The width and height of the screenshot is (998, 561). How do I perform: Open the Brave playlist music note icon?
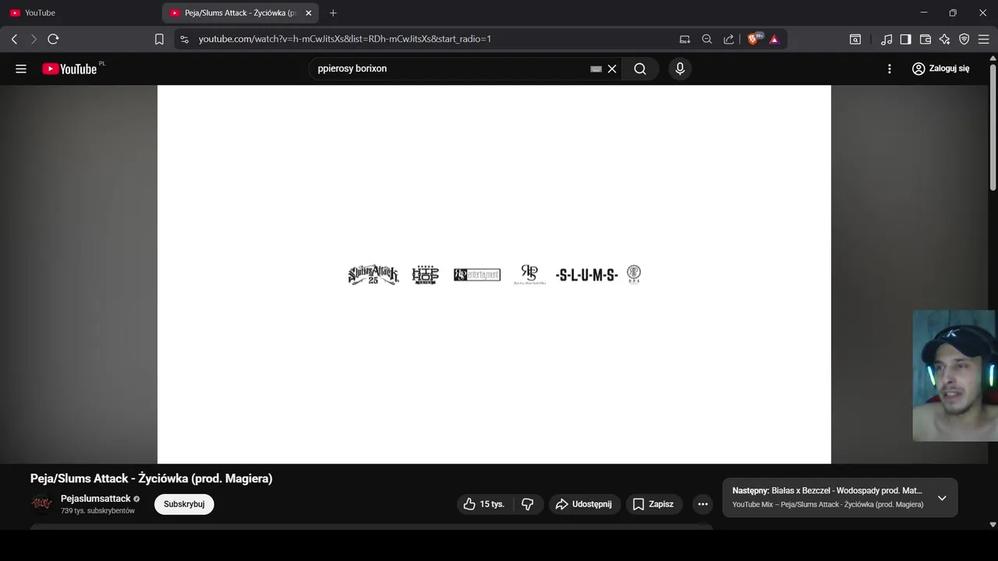tap(887, 39)
